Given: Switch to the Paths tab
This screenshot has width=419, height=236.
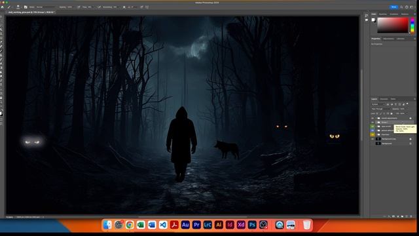Looking at the screenshot, I should [x=393, y=99].
